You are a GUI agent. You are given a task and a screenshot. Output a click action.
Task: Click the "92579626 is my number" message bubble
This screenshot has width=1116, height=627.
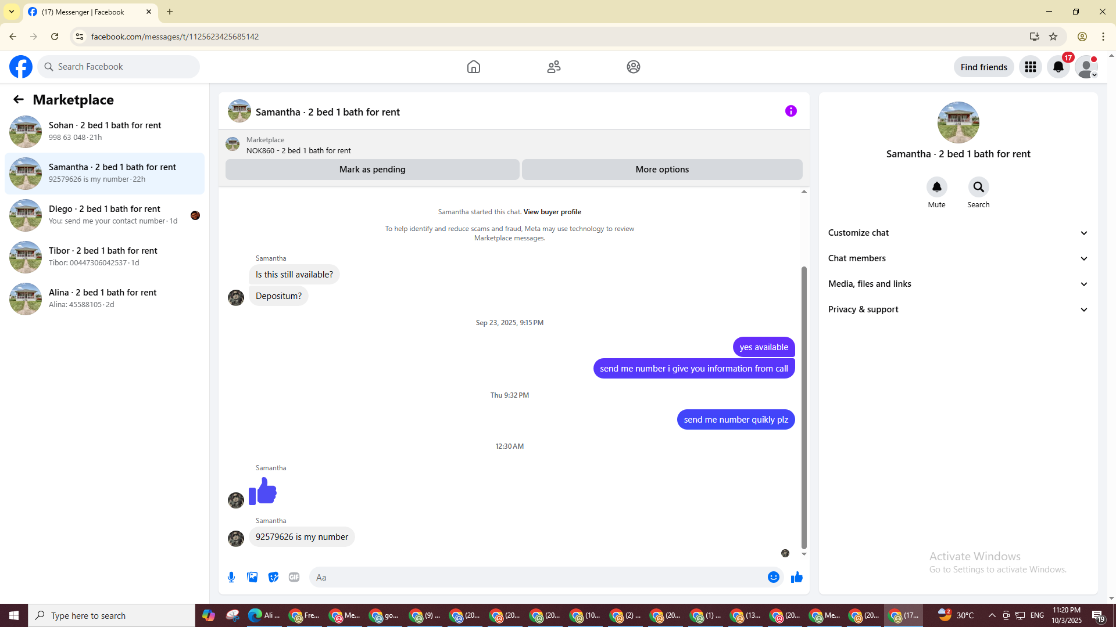(302, 537)
